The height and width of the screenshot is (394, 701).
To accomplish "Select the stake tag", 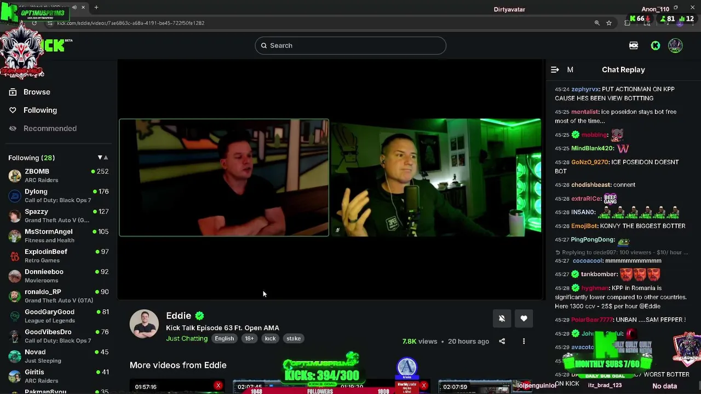I will point(294,338).
